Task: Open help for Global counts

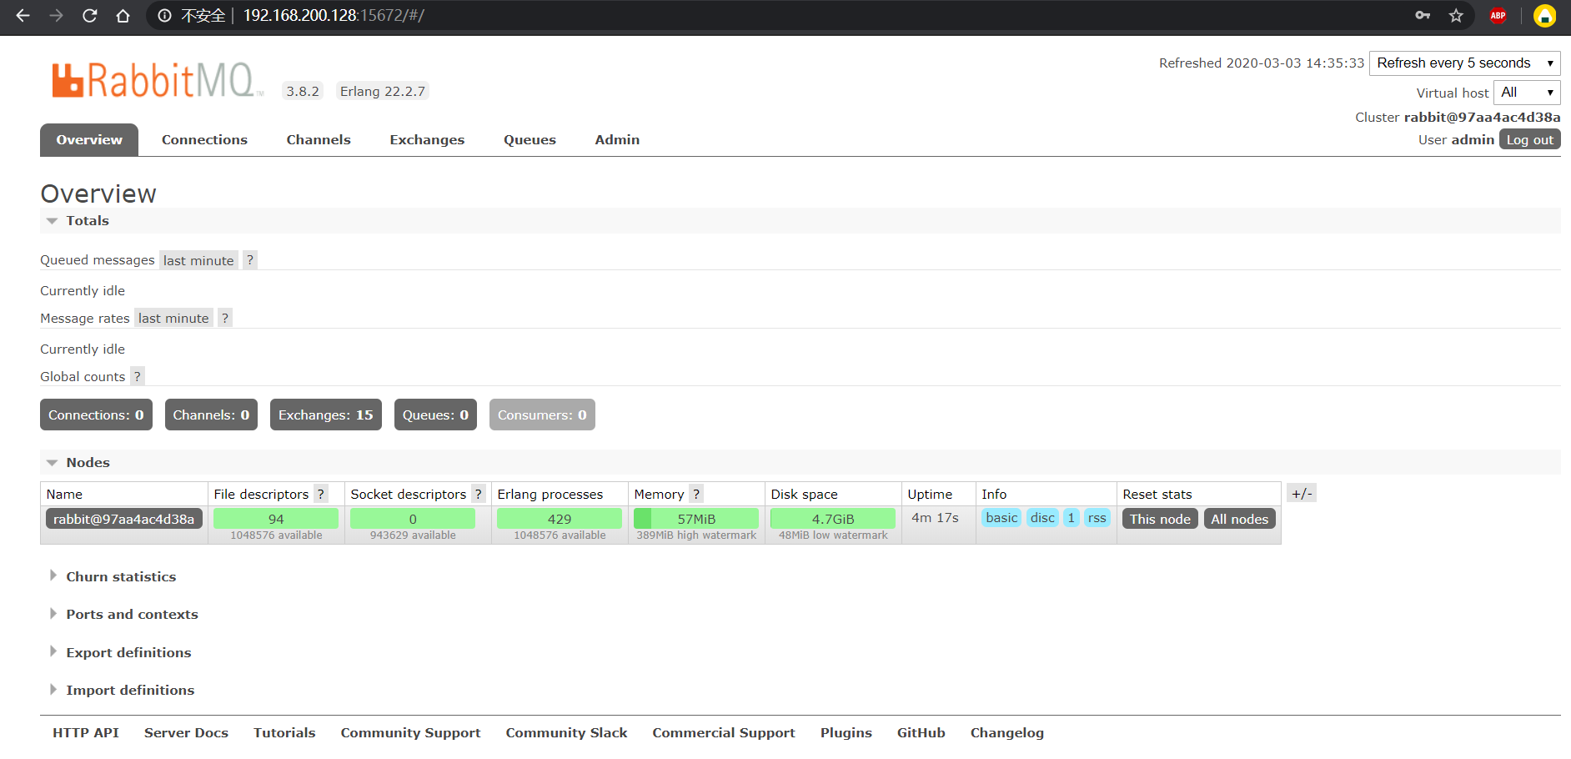Action: point(137,377)
